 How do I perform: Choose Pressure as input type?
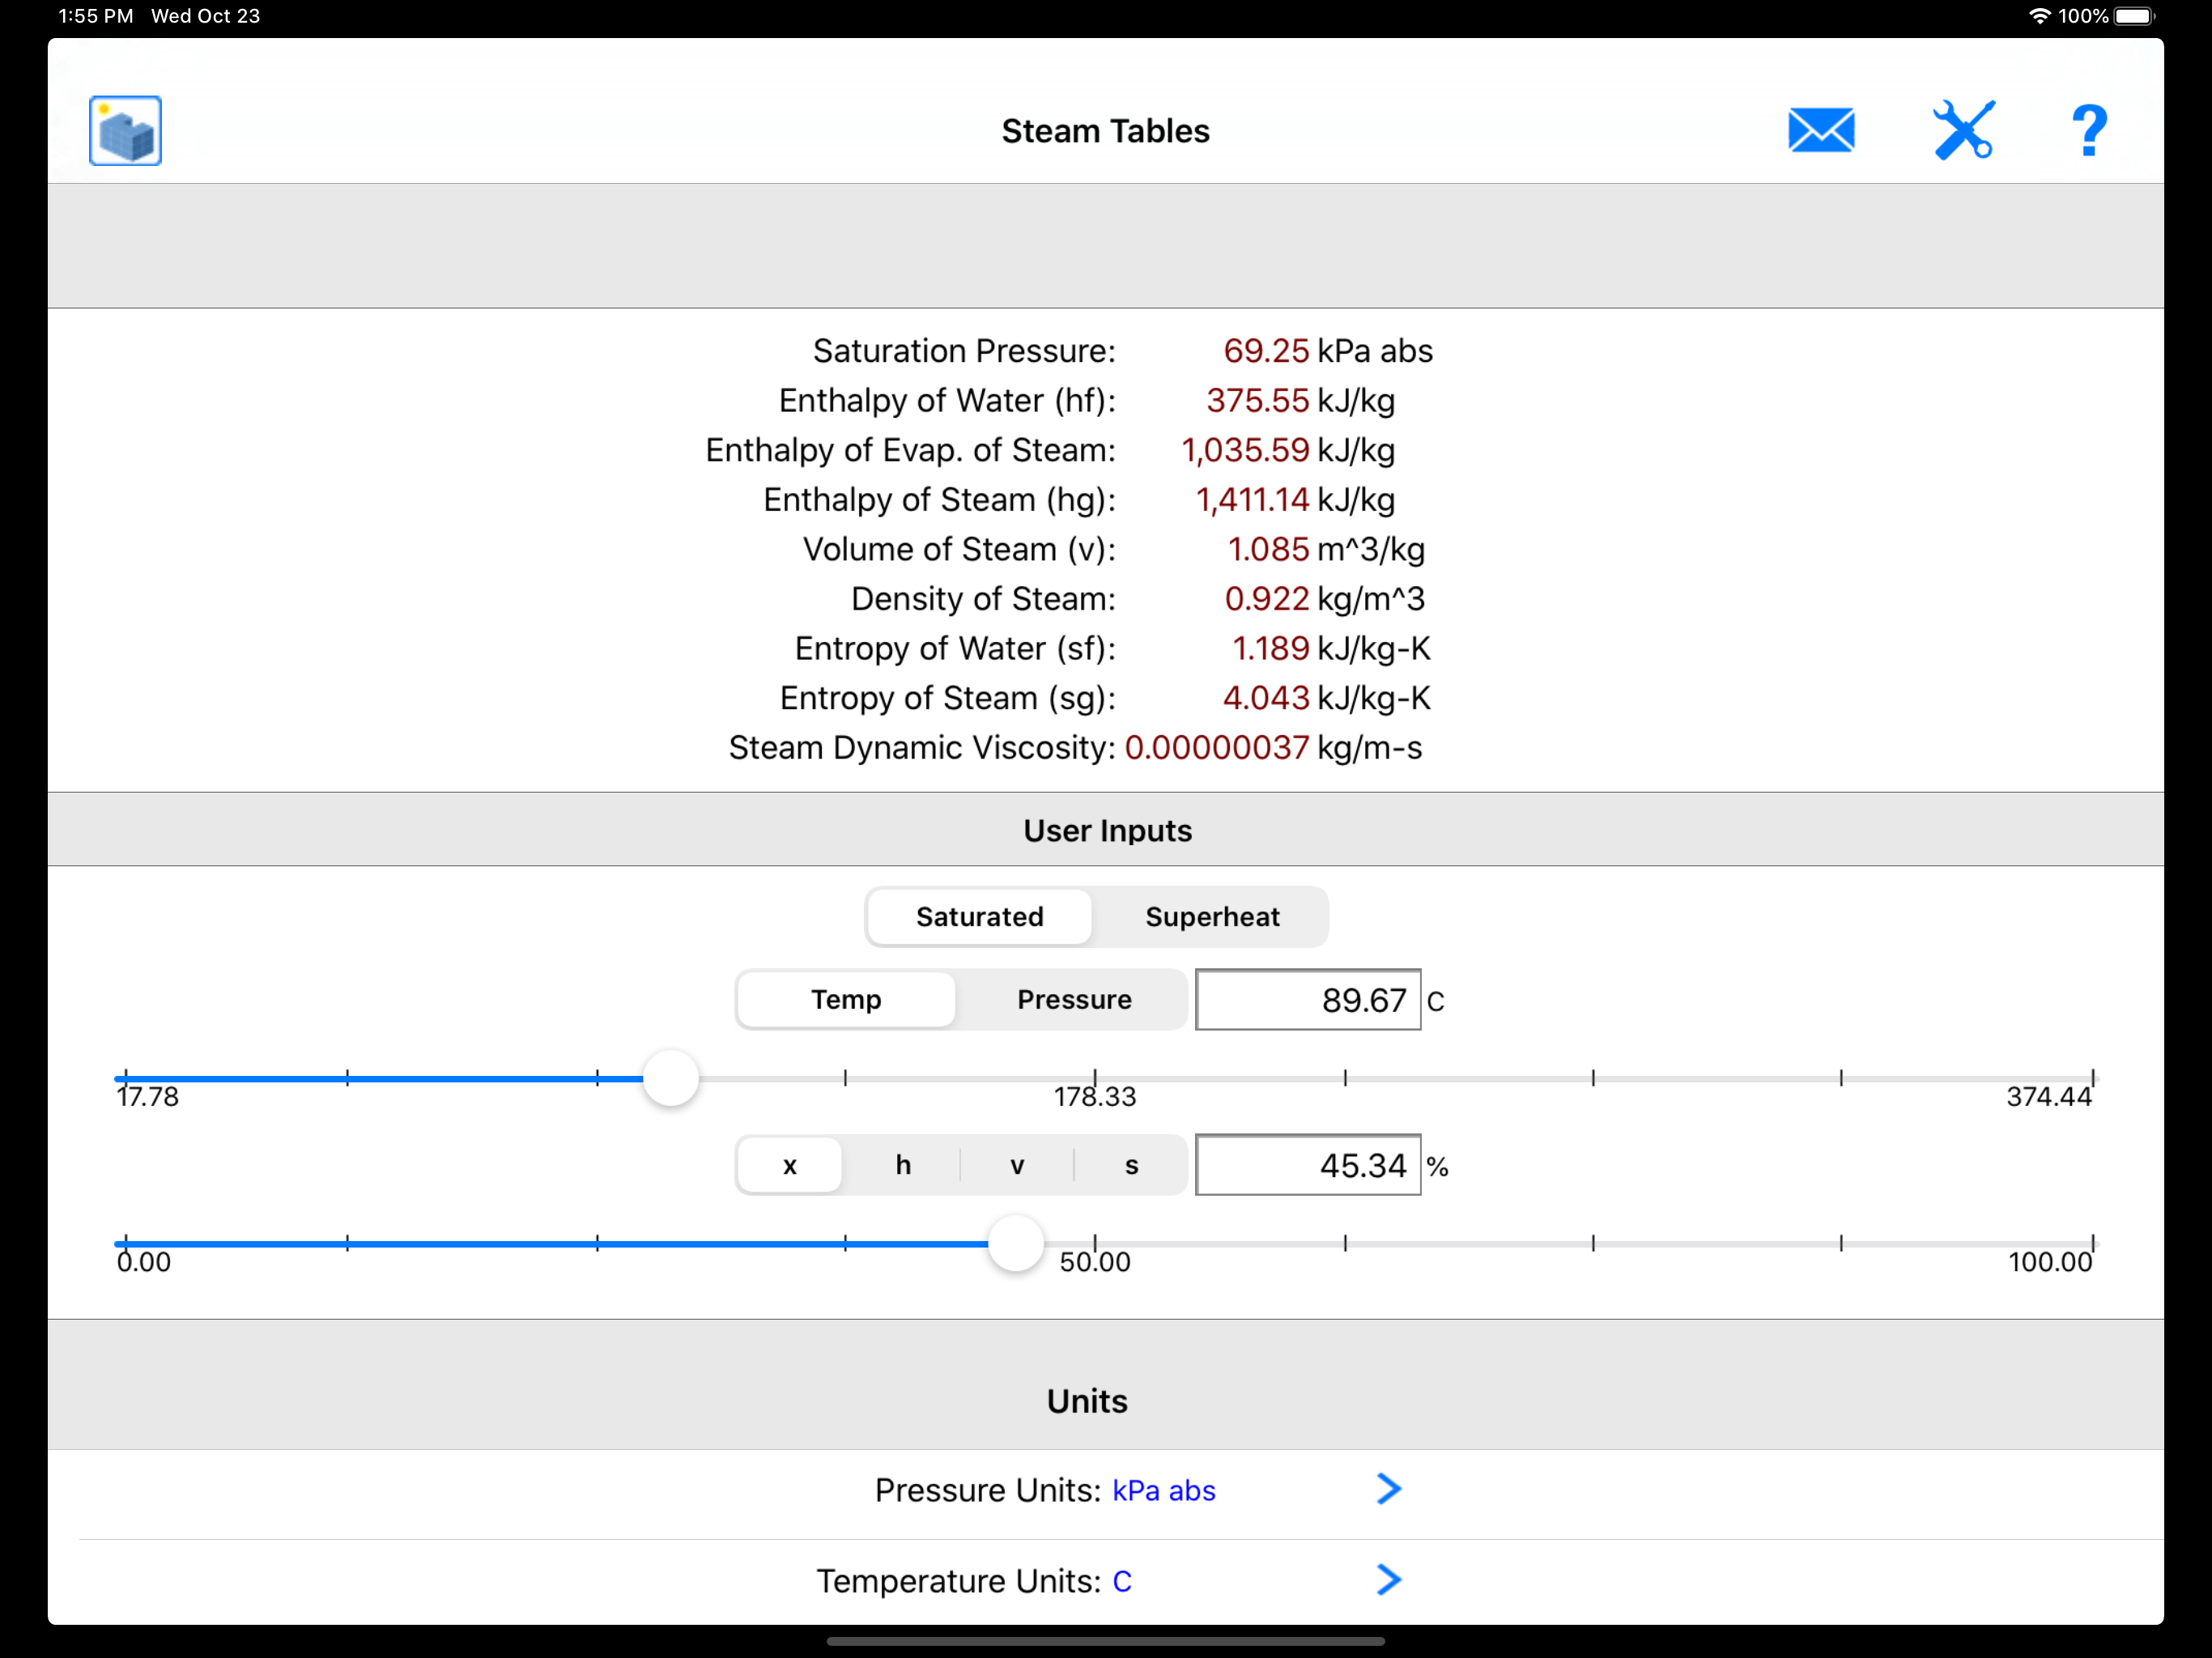(1074, 1000)
